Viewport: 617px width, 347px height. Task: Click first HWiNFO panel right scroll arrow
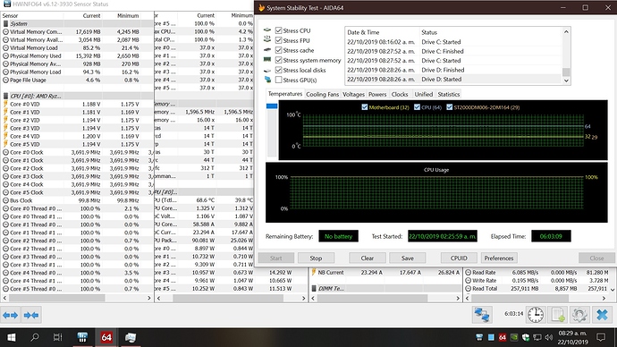coord(149,298)
